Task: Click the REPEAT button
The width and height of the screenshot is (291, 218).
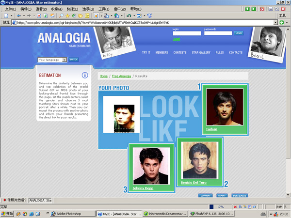Action: click(x=222, y=196)
